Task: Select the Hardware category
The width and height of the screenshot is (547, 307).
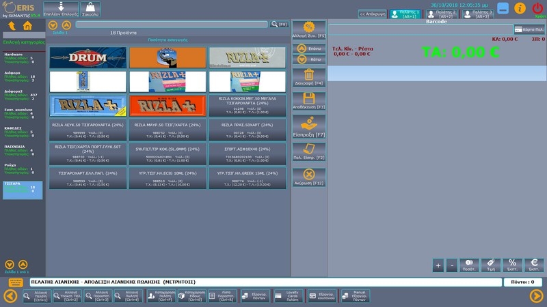Action: [x=23, y=58]
